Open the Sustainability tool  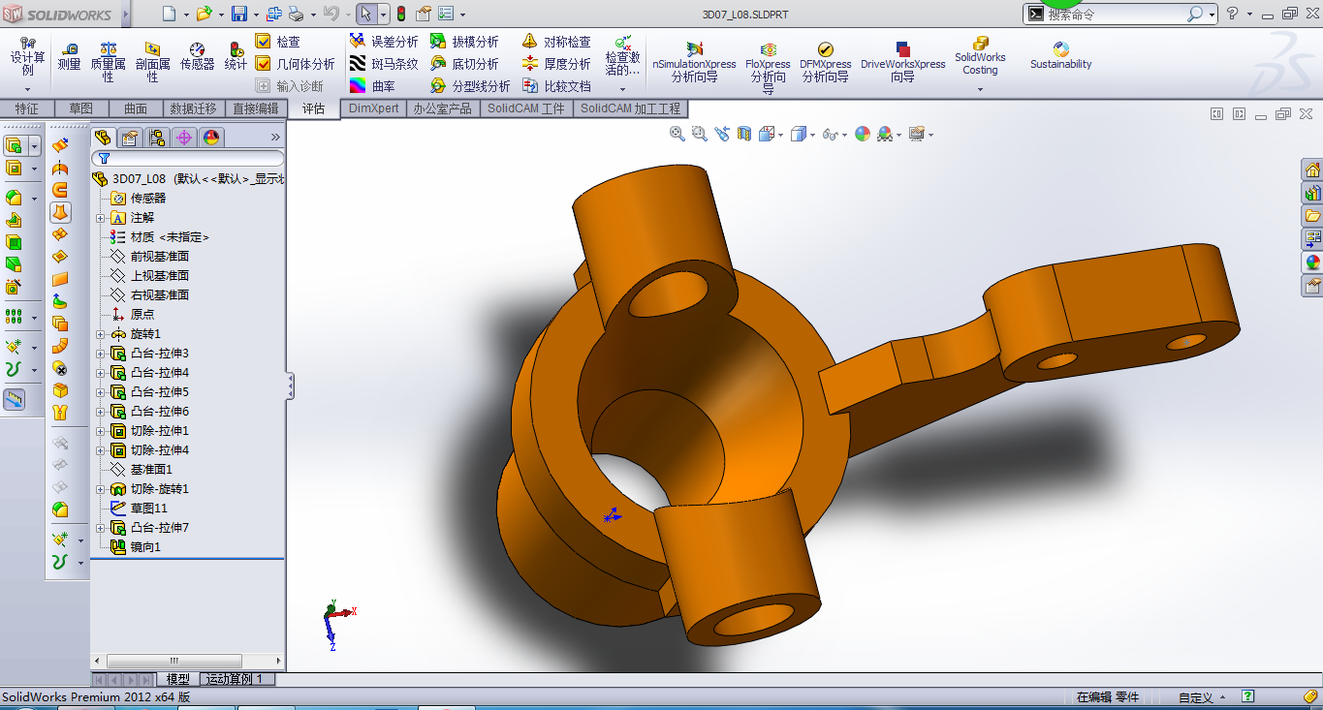[x=1060, y=56]
